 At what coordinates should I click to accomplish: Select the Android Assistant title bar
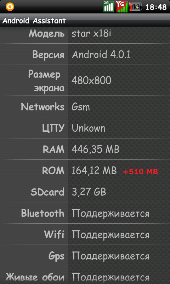(x=85, y=21)
